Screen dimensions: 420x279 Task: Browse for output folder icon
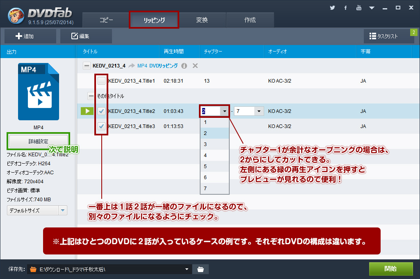[x=200, y=269]
